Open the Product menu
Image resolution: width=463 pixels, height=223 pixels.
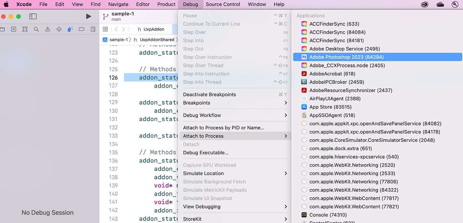coord(166,4)
